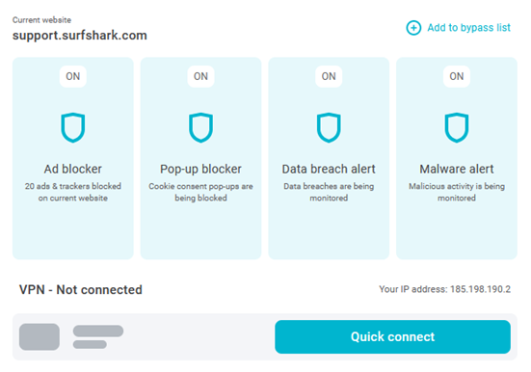531x372 pixels.
Task: Click Add to bypass list link
Action: 468,28
